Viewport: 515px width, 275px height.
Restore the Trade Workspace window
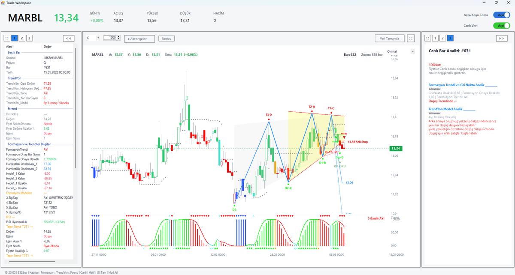496,3
